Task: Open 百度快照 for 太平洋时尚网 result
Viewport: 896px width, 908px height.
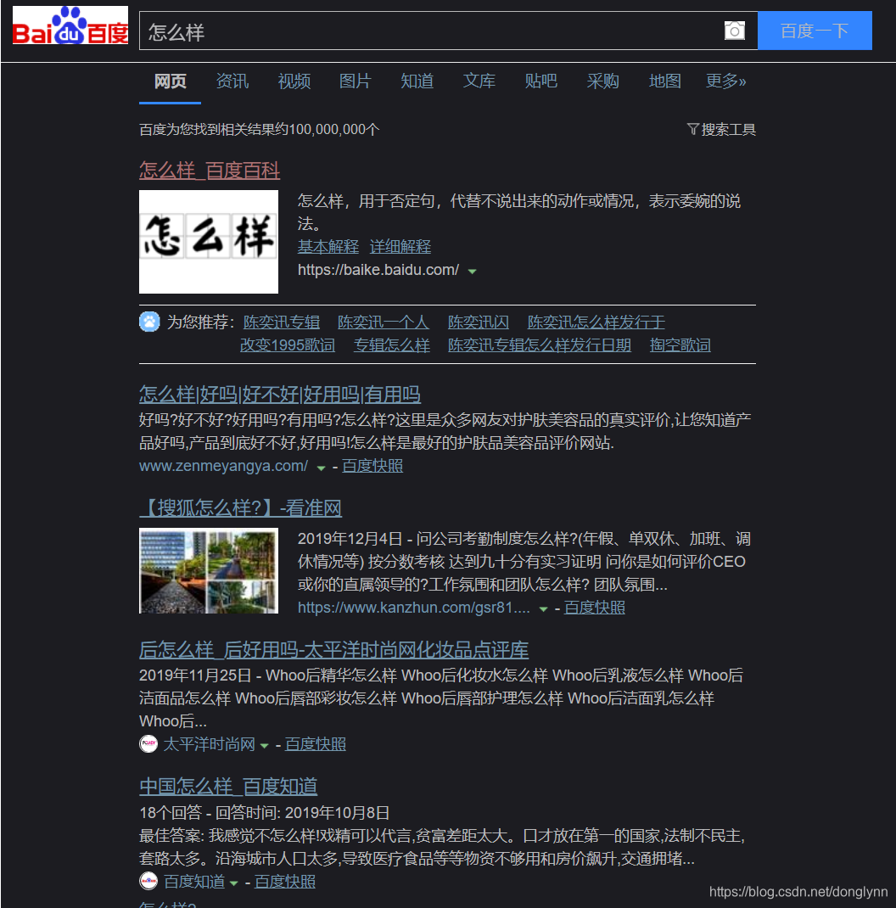Action: tap(316, 744)
